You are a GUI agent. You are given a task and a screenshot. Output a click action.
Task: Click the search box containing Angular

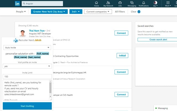pos(42,4)
